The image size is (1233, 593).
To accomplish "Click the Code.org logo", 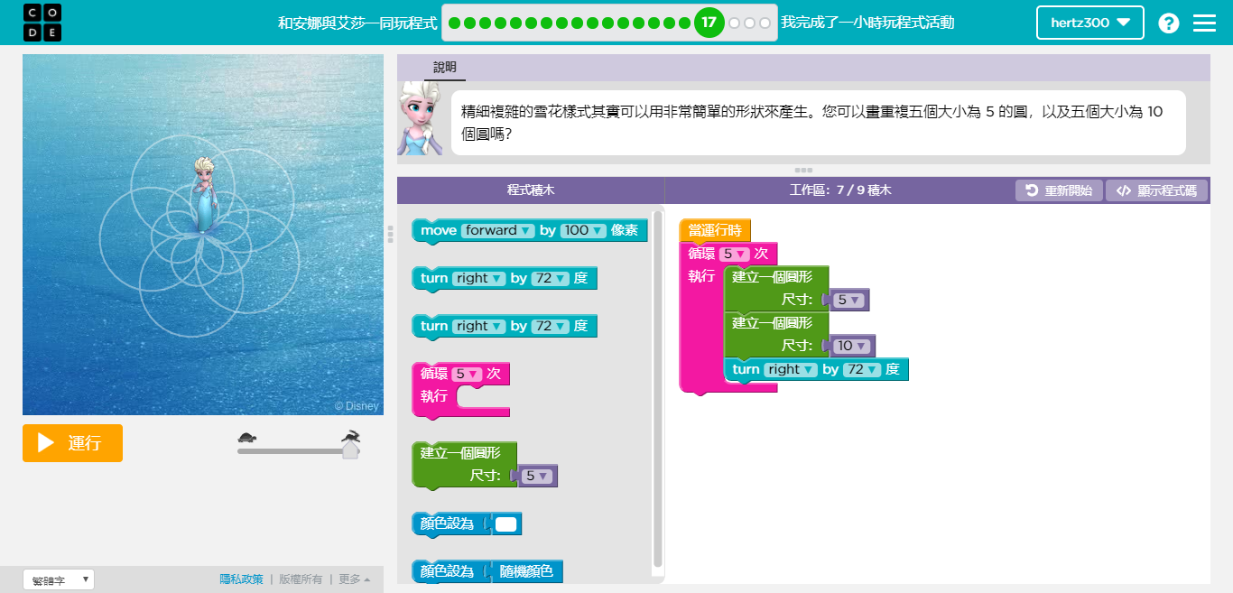I will tap(42, 23).
